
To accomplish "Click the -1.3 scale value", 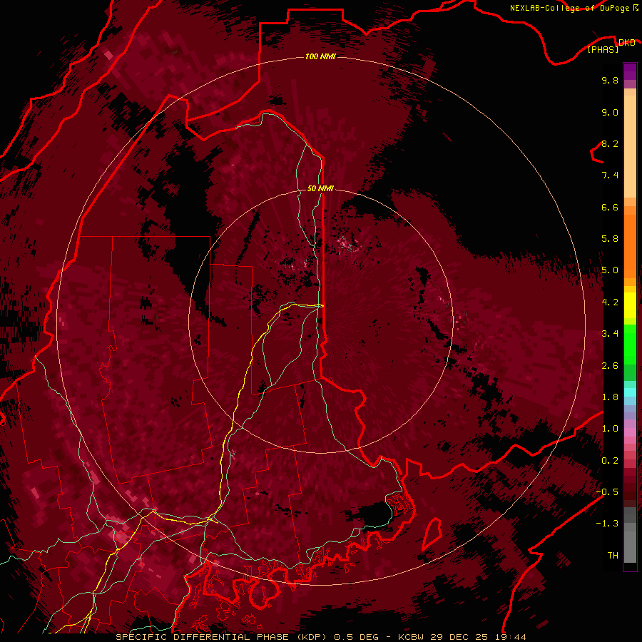I will 607,524.
